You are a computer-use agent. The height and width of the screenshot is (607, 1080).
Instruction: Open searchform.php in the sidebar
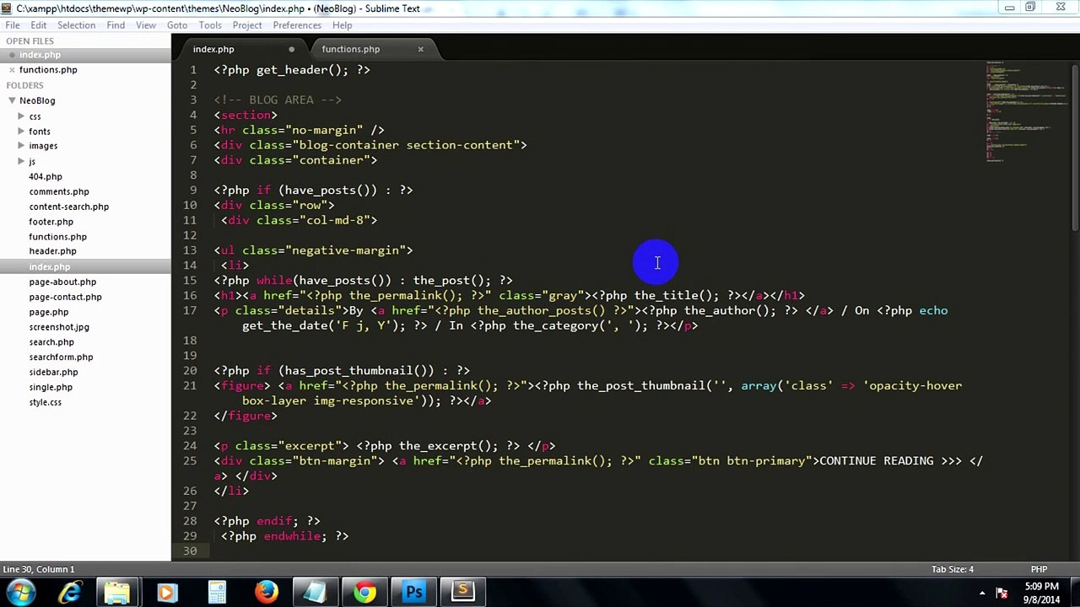(61, 357)
